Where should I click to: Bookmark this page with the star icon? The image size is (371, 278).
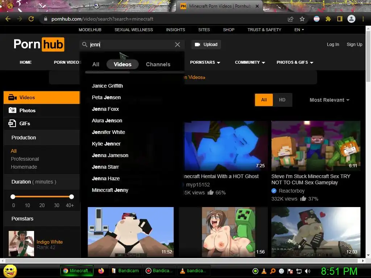[x=302, y=19]
